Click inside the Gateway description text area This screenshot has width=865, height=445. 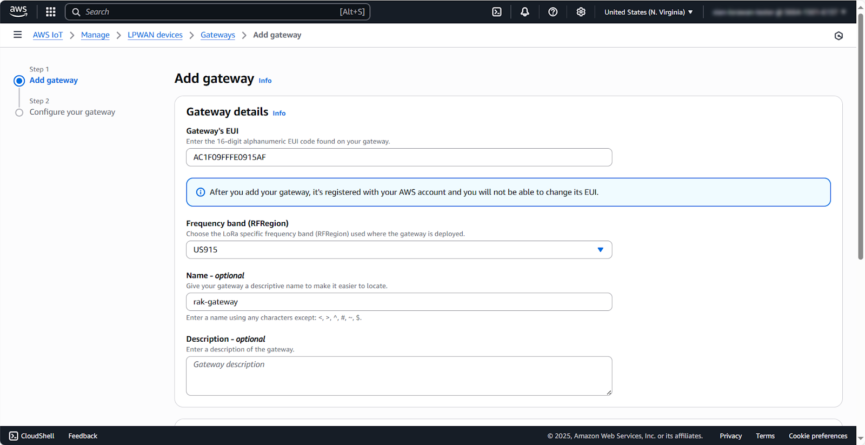[x=399, y=376]
